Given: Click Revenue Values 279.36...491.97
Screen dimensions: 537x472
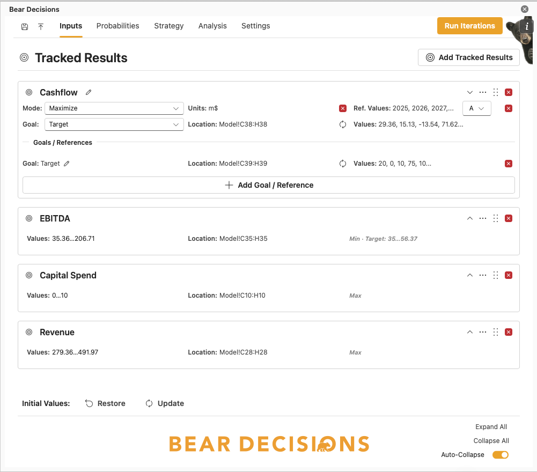Looking at the screenshot, I should click(x=63, y=352).
